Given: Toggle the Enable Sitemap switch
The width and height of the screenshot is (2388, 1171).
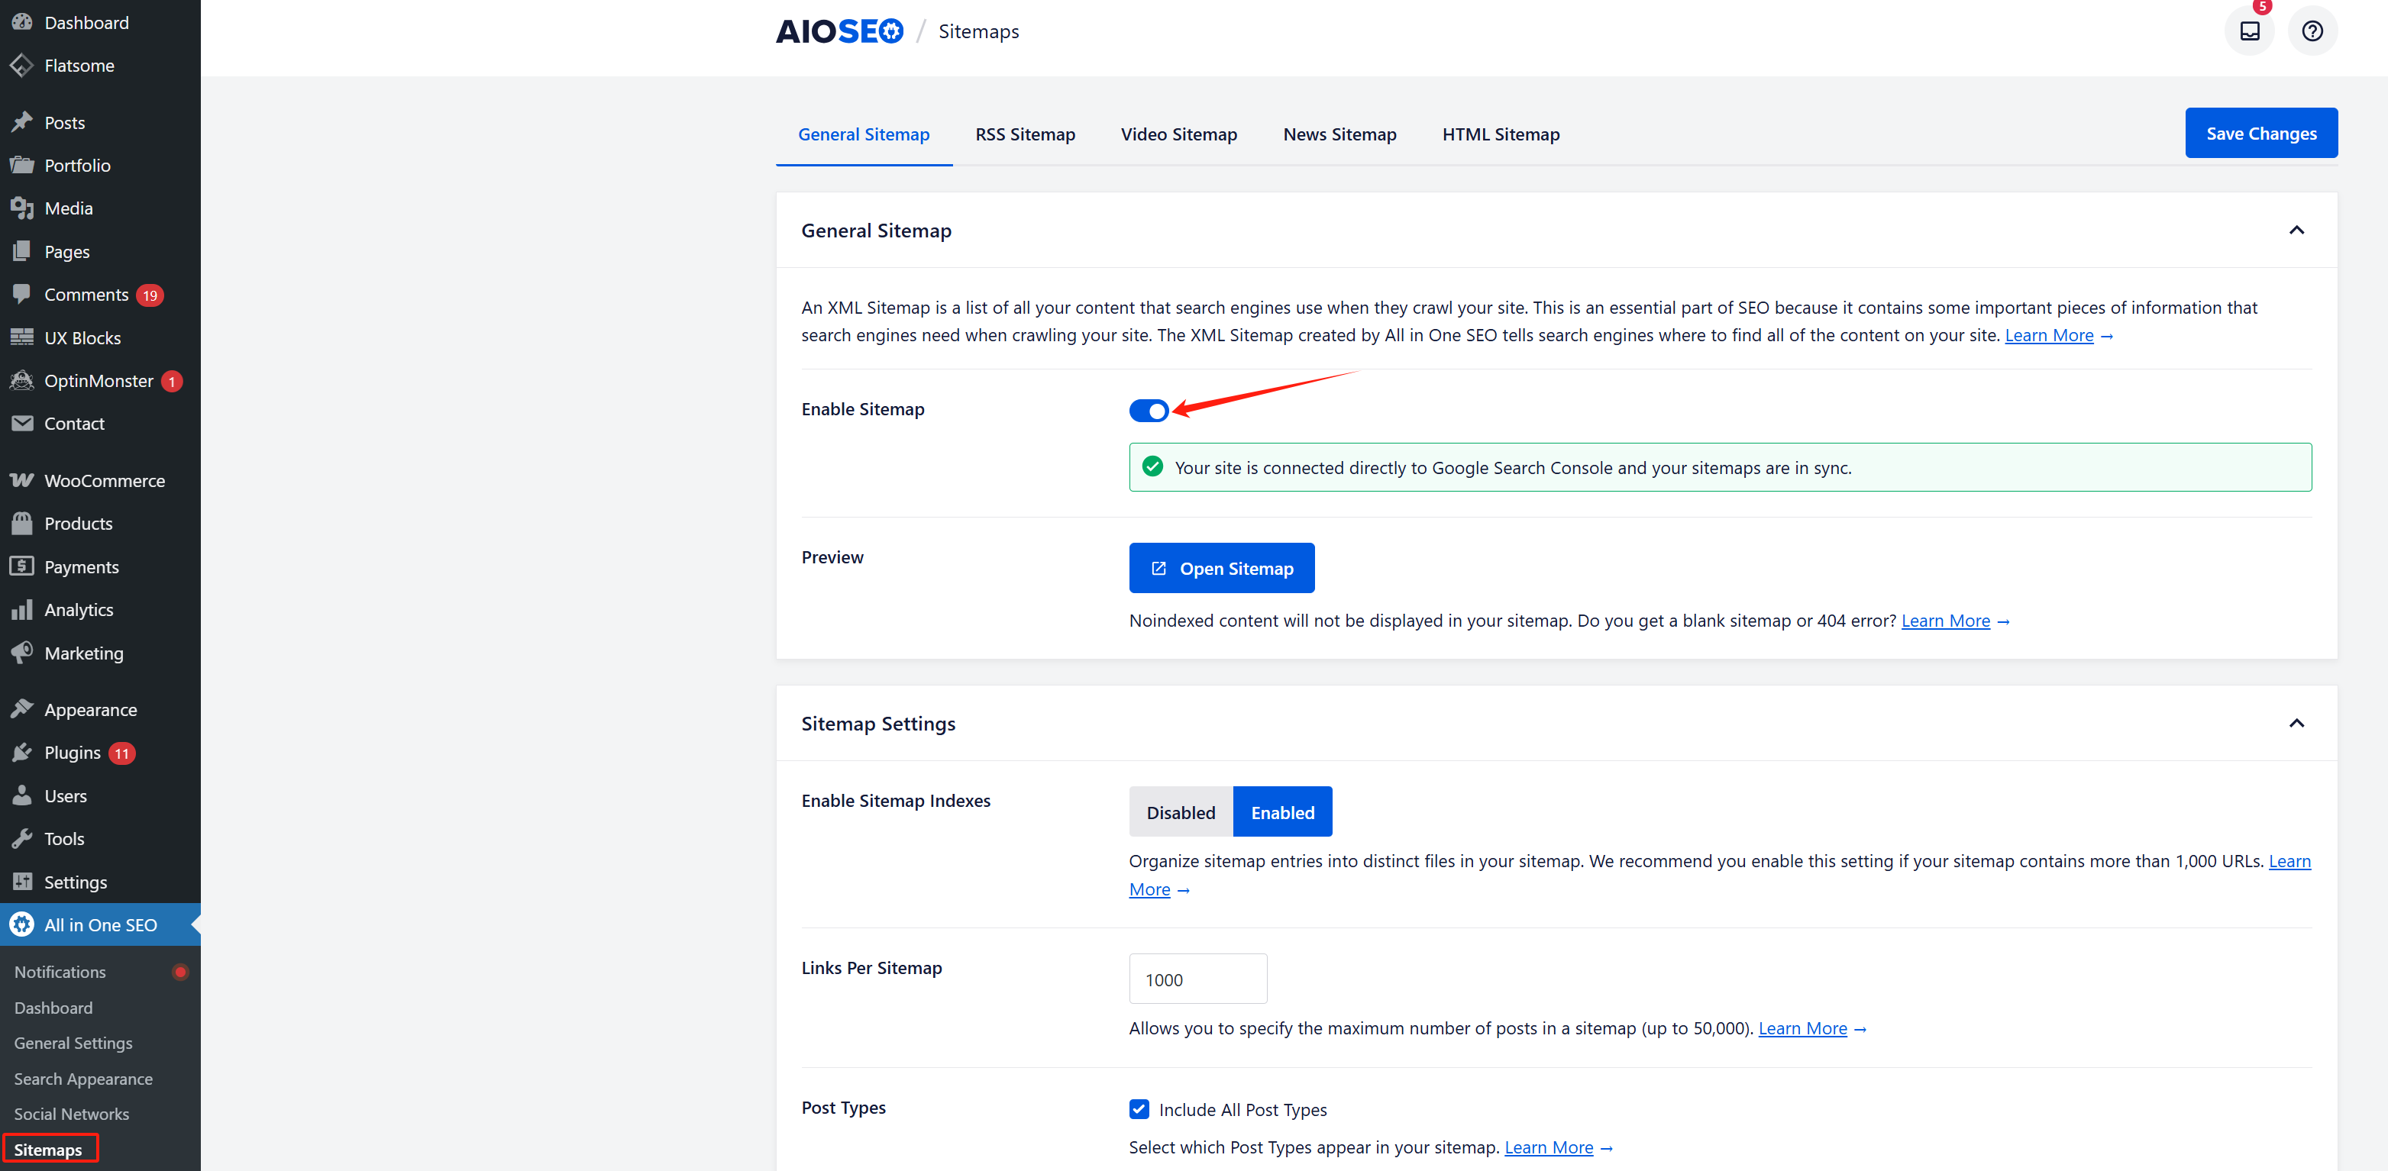Looking at the screenshot, I should [1149, 411].
